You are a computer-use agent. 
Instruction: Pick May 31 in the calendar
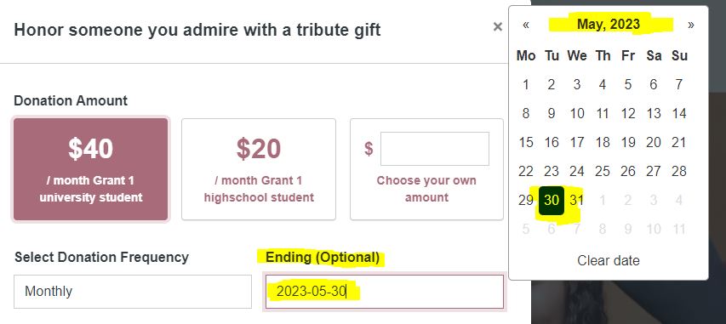click(x=577, y=201)
